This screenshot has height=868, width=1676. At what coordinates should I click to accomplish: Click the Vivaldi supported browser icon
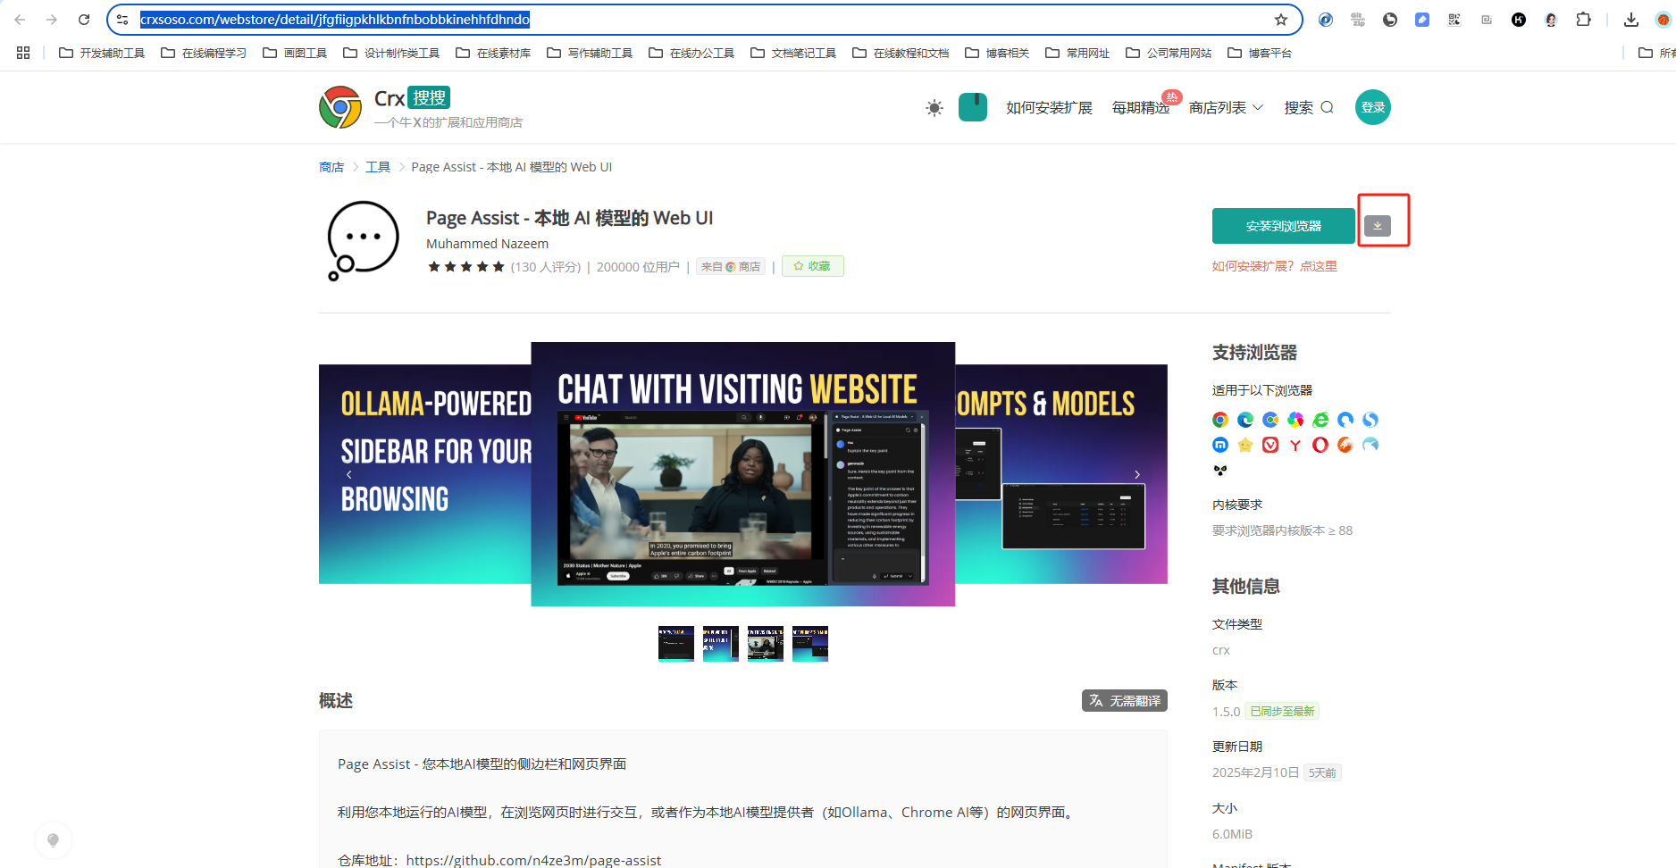point(1270,445)
